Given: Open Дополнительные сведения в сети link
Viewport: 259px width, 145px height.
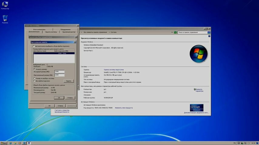Looking at the screenshot, I should (197, 113).
